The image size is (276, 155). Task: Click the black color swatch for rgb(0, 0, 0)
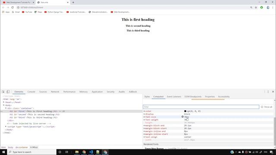(x=185, y=111)
